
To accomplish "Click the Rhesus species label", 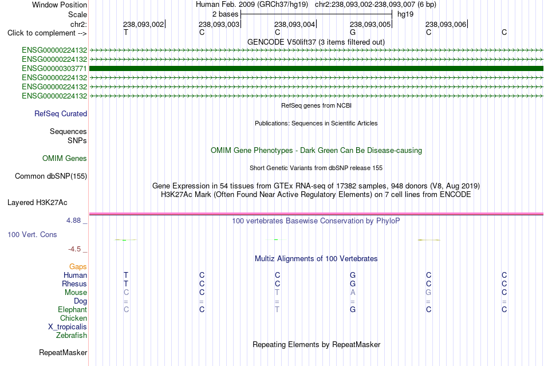I will 74,284.
